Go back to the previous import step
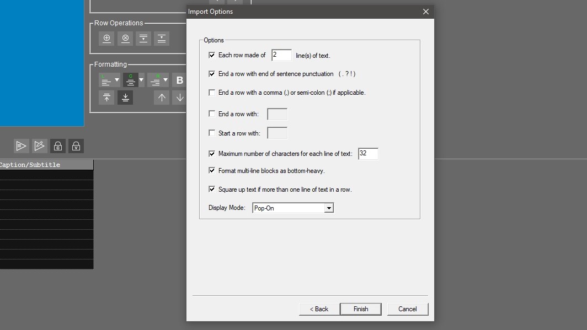This screenshot has width=587, height=330. tap(319, 309)
